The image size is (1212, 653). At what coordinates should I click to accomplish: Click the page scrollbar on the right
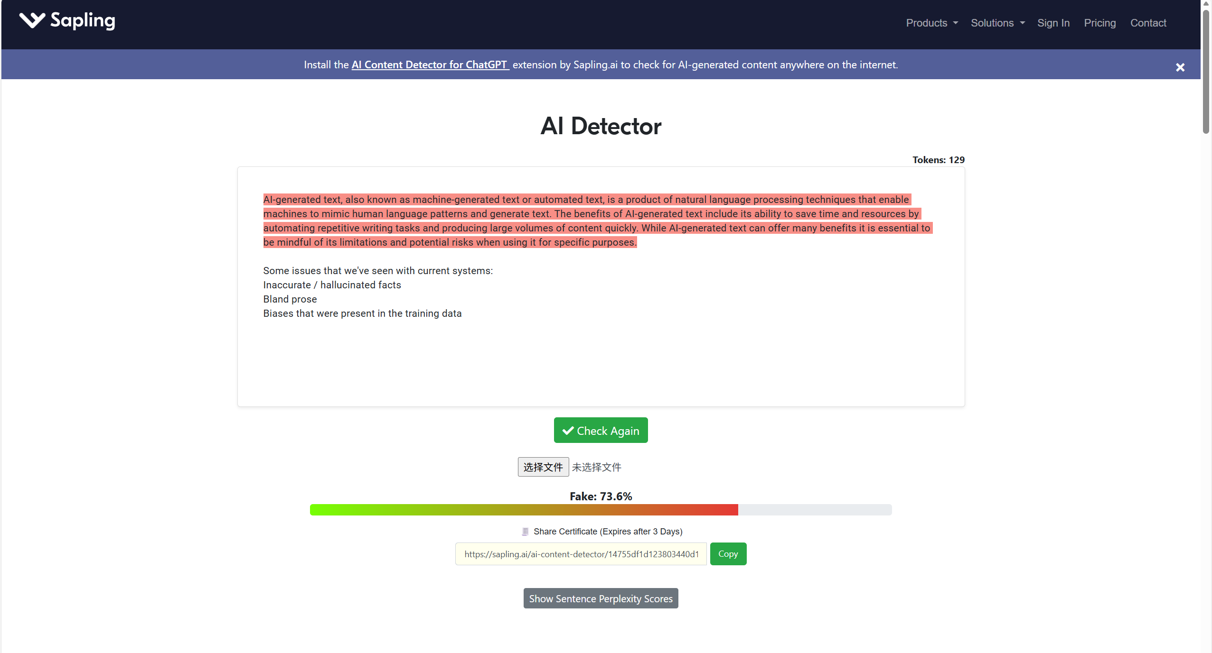(1206, 66)
